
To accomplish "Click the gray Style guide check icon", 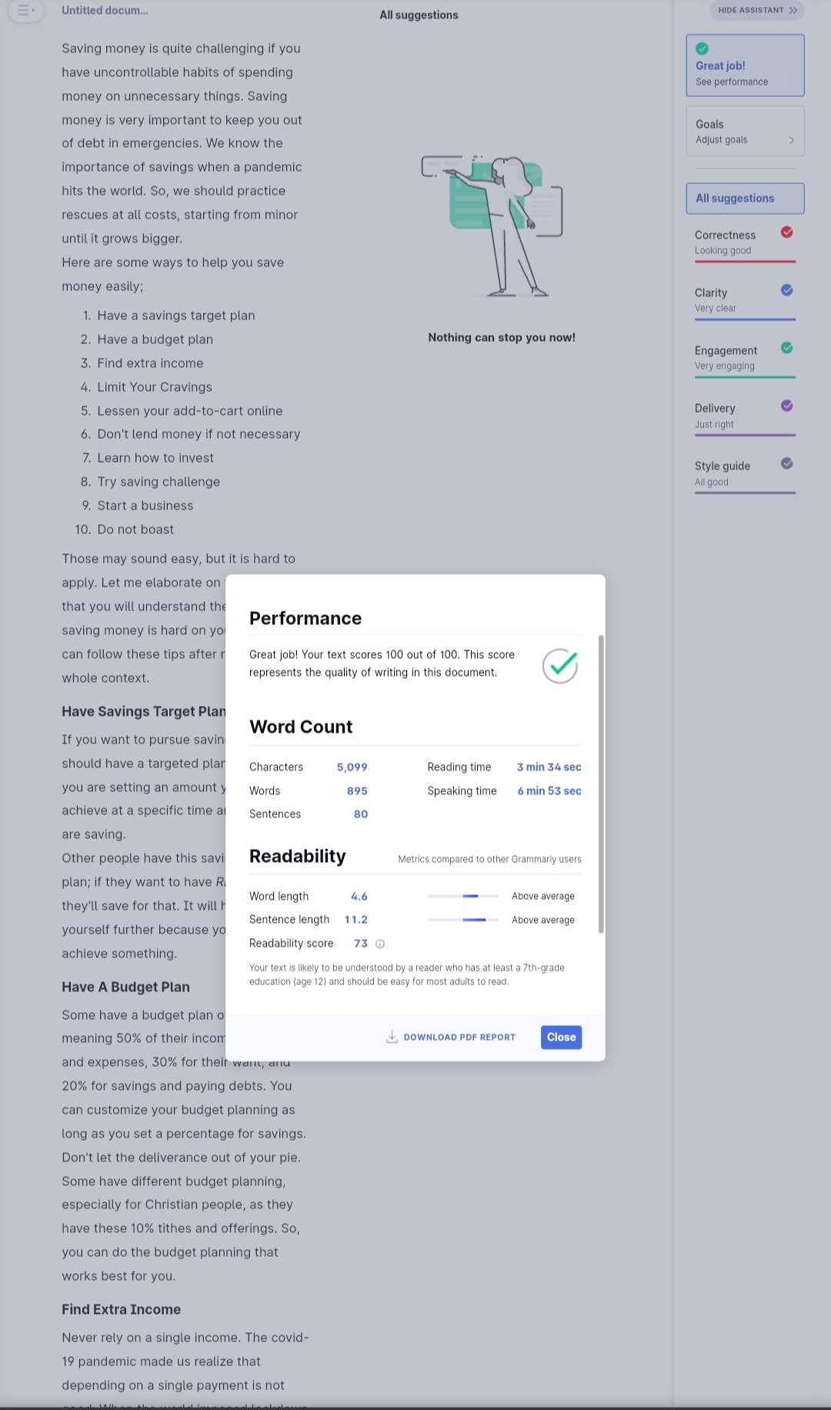I will [786, 463].
